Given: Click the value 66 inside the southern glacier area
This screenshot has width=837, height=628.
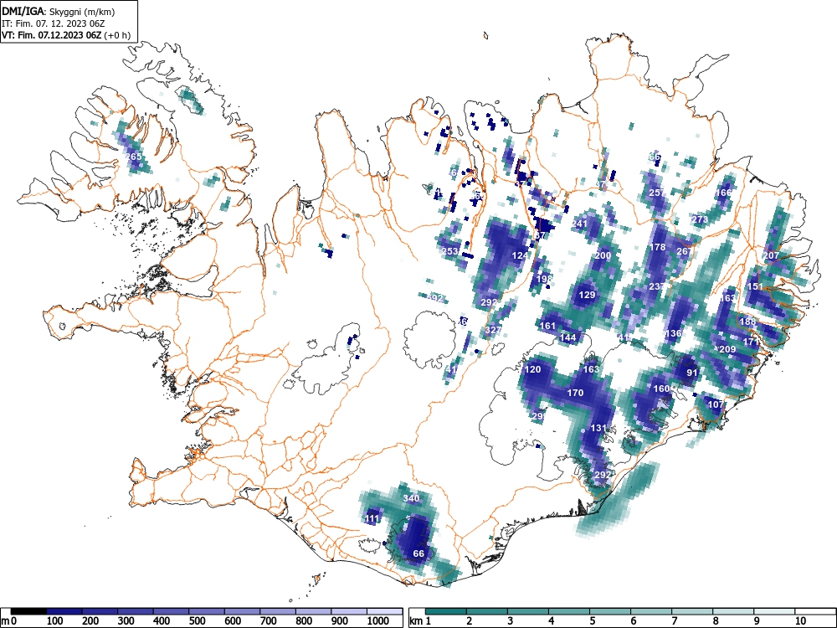Looking at the screenshot, I should 418,553.
